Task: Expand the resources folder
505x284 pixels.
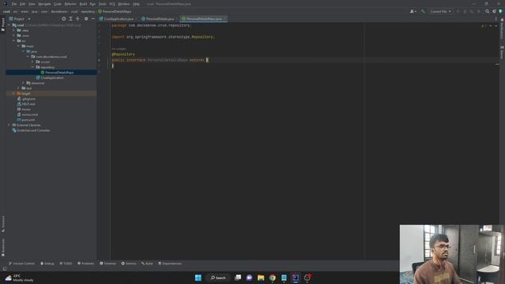Action: (x=23, y=83)
